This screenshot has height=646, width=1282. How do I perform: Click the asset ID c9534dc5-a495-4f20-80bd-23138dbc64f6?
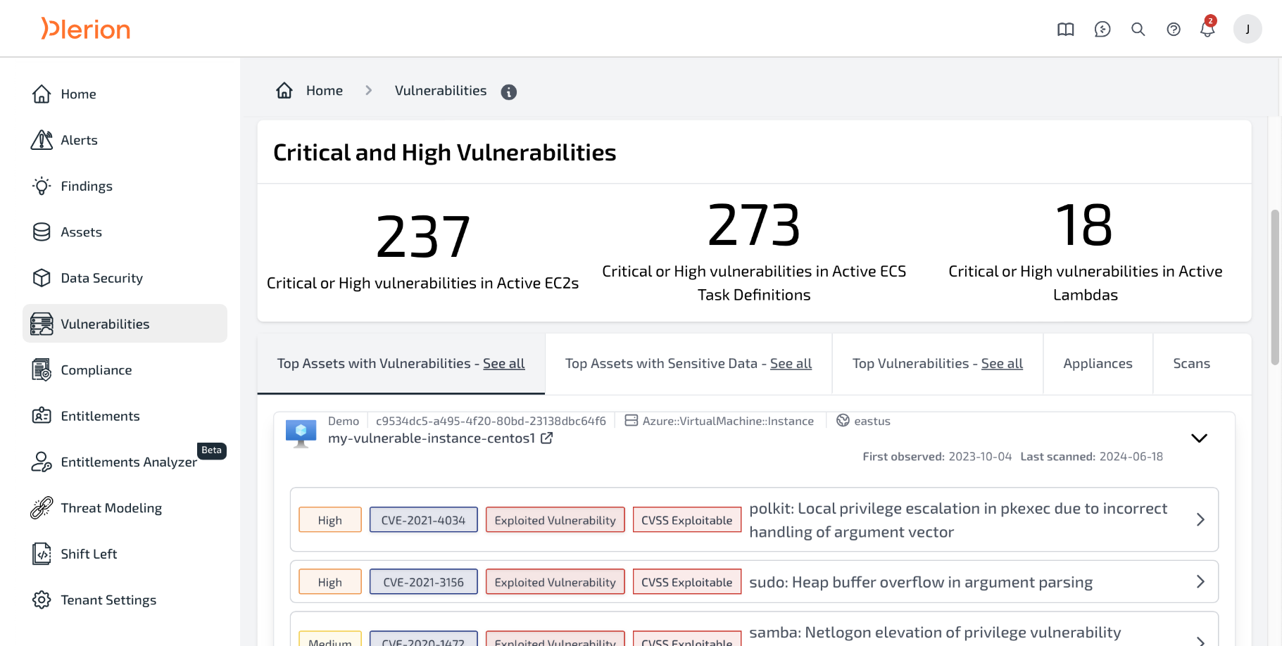click(x=491, y=421)
